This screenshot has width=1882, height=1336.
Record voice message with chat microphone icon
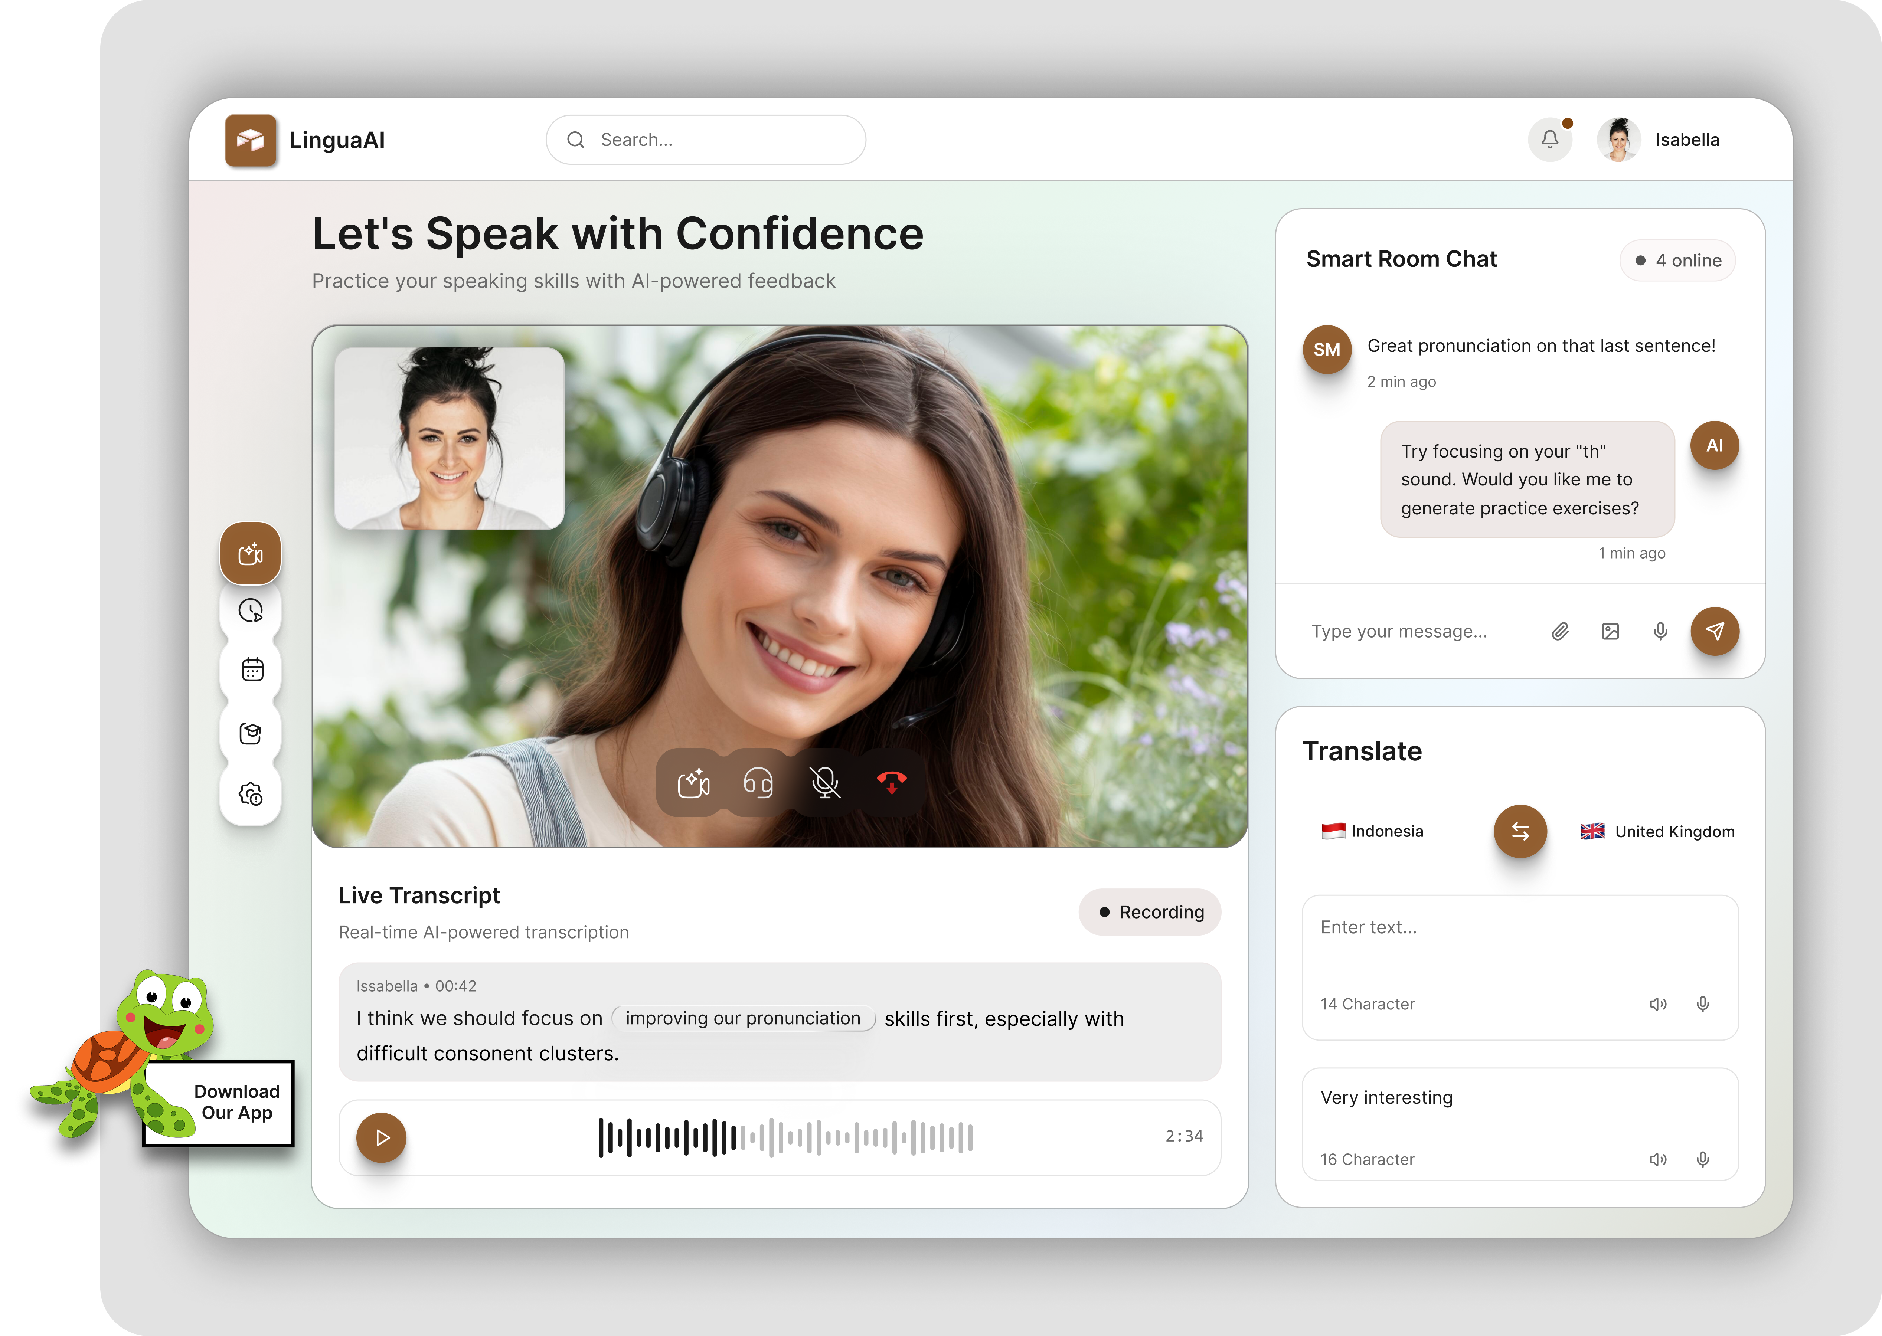point(1661,631)
